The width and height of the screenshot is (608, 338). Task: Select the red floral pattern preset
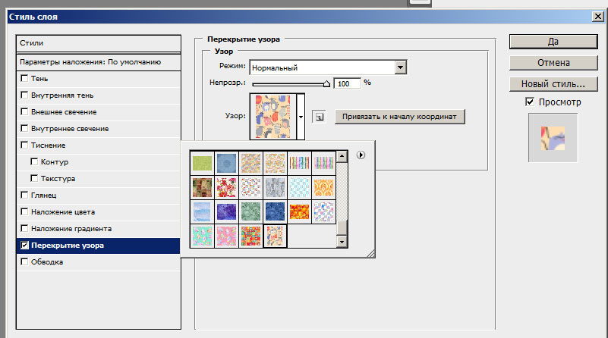click(226, 187)
